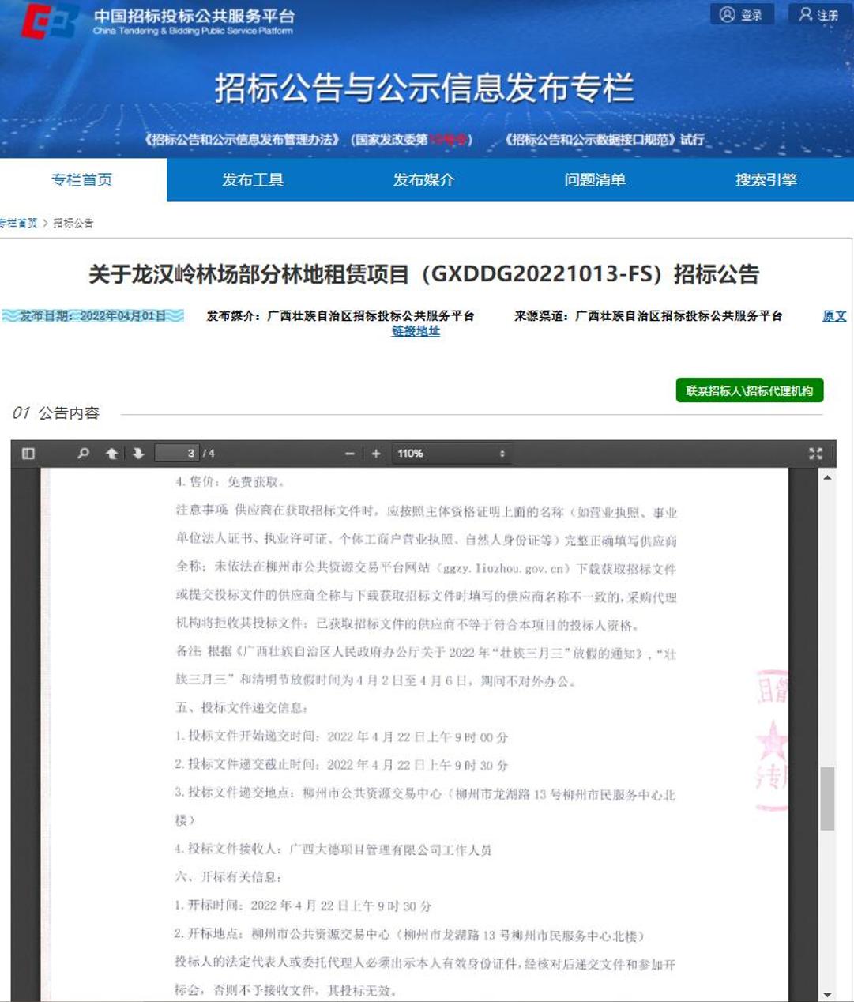Open the PDF find search icon
The image size is (854, 1002).
[83, 453]
